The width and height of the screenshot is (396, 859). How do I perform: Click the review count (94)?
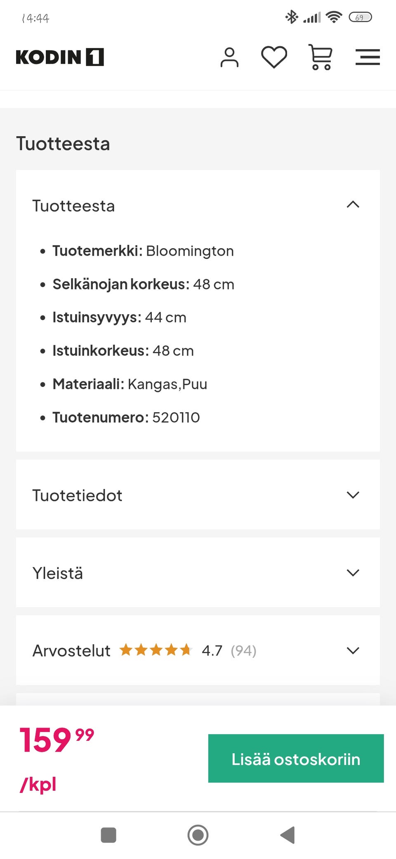[x=243, y=651]
